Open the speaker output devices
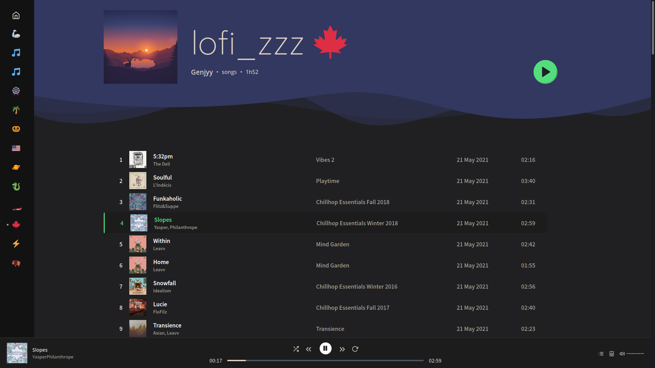 (612, 354)
